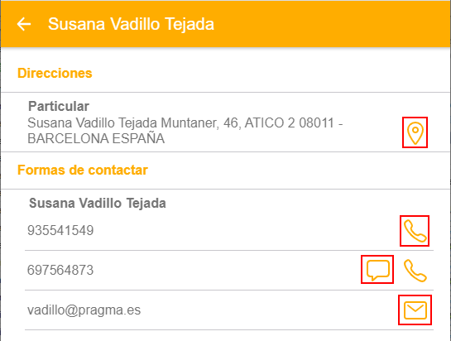Tap the BARCELONA ESPAÑA address line
451x341 pixels.
96,139
